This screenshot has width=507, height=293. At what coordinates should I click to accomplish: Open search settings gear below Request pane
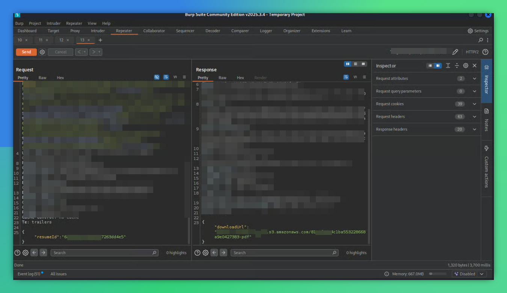pyautogui.click(x=26, y=253)
